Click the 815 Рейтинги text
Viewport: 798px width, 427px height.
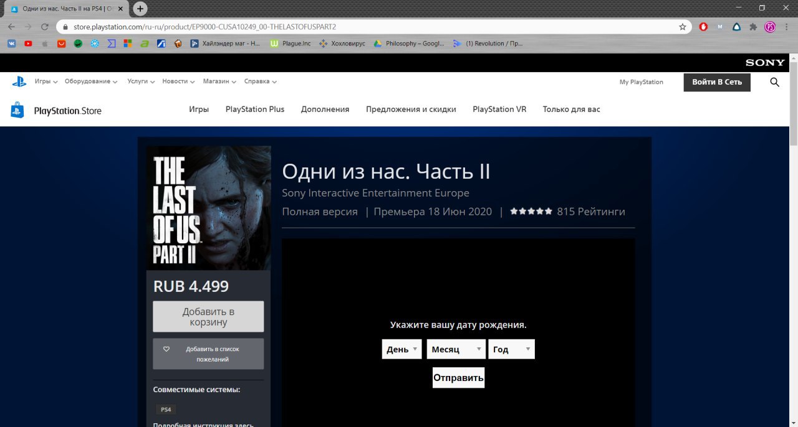click(x=591, y=212)
